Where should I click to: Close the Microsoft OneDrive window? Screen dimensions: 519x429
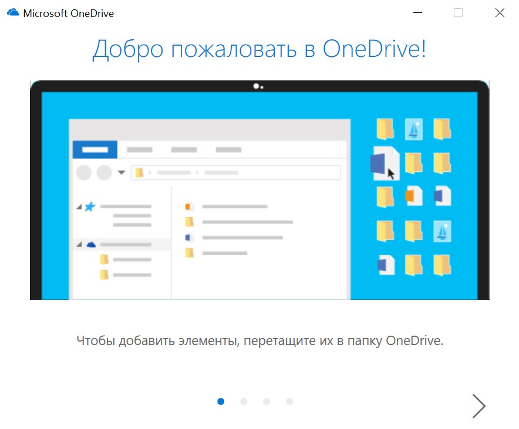tap(500, 13)
